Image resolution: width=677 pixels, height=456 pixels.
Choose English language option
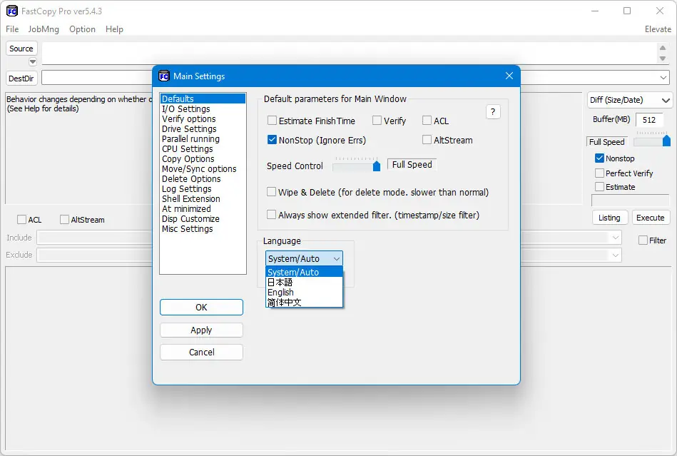coord(304,293)
